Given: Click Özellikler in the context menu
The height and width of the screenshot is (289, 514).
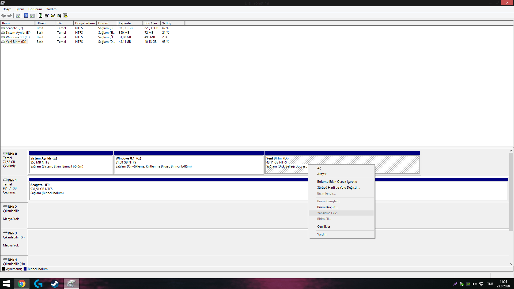Looking at the screenshot, I should coord(323,226).
